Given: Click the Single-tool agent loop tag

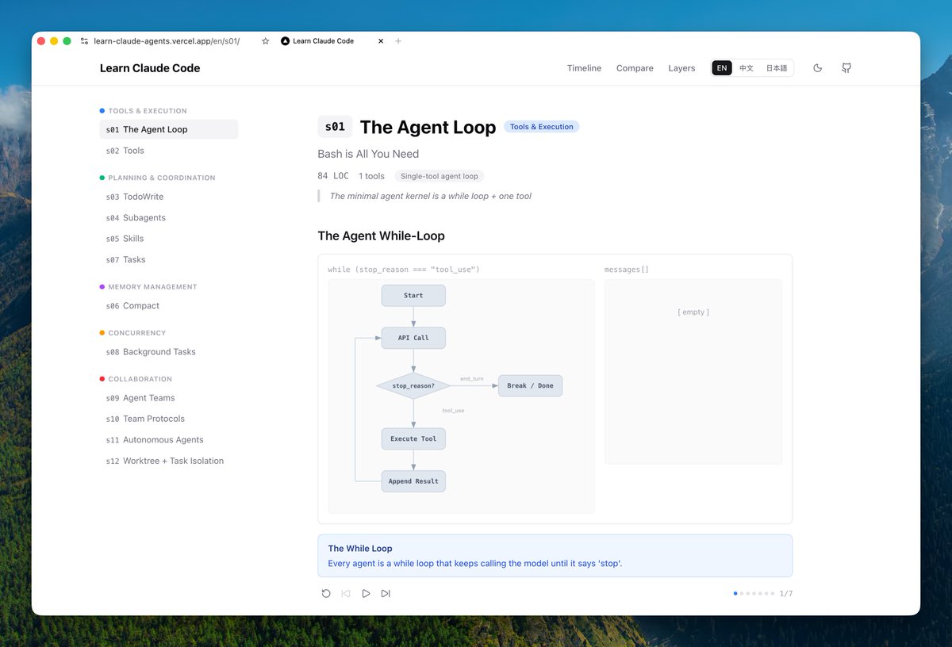Looking at the screenshot, I should [x=439, y=176].
